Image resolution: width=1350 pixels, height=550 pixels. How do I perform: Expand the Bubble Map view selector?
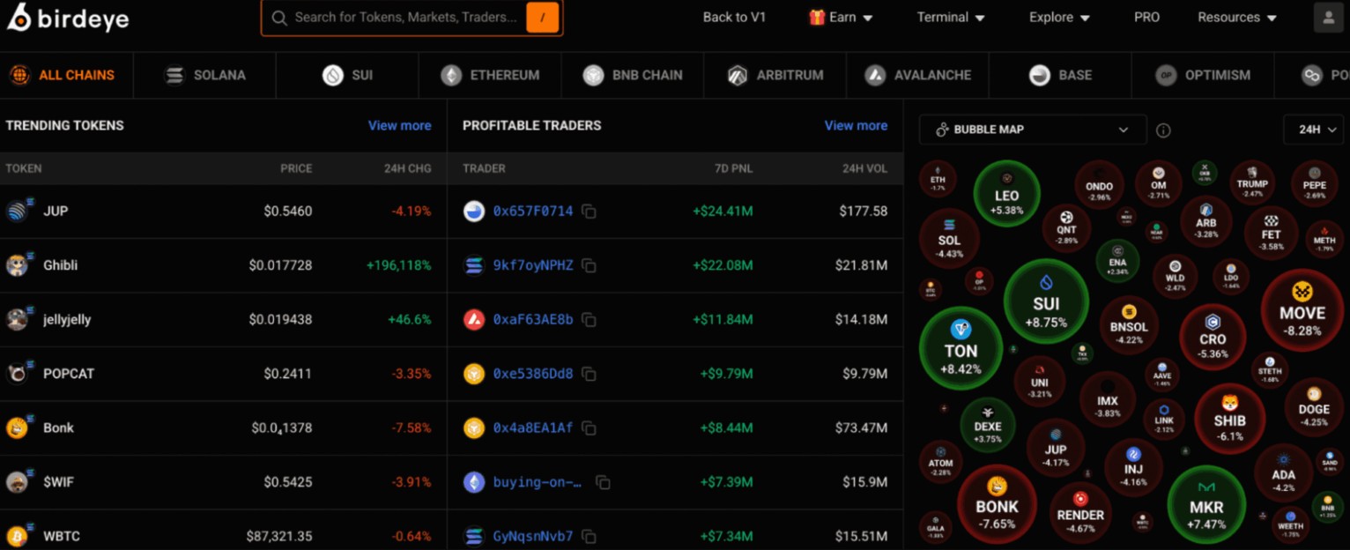[1031, 130]
